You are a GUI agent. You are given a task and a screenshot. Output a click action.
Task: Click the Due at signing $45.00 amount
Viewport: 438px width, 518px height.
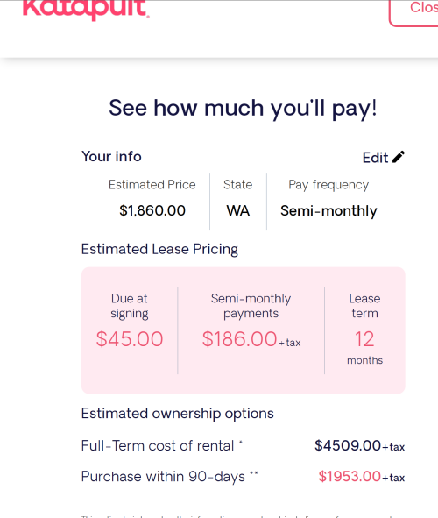point(130,339)
